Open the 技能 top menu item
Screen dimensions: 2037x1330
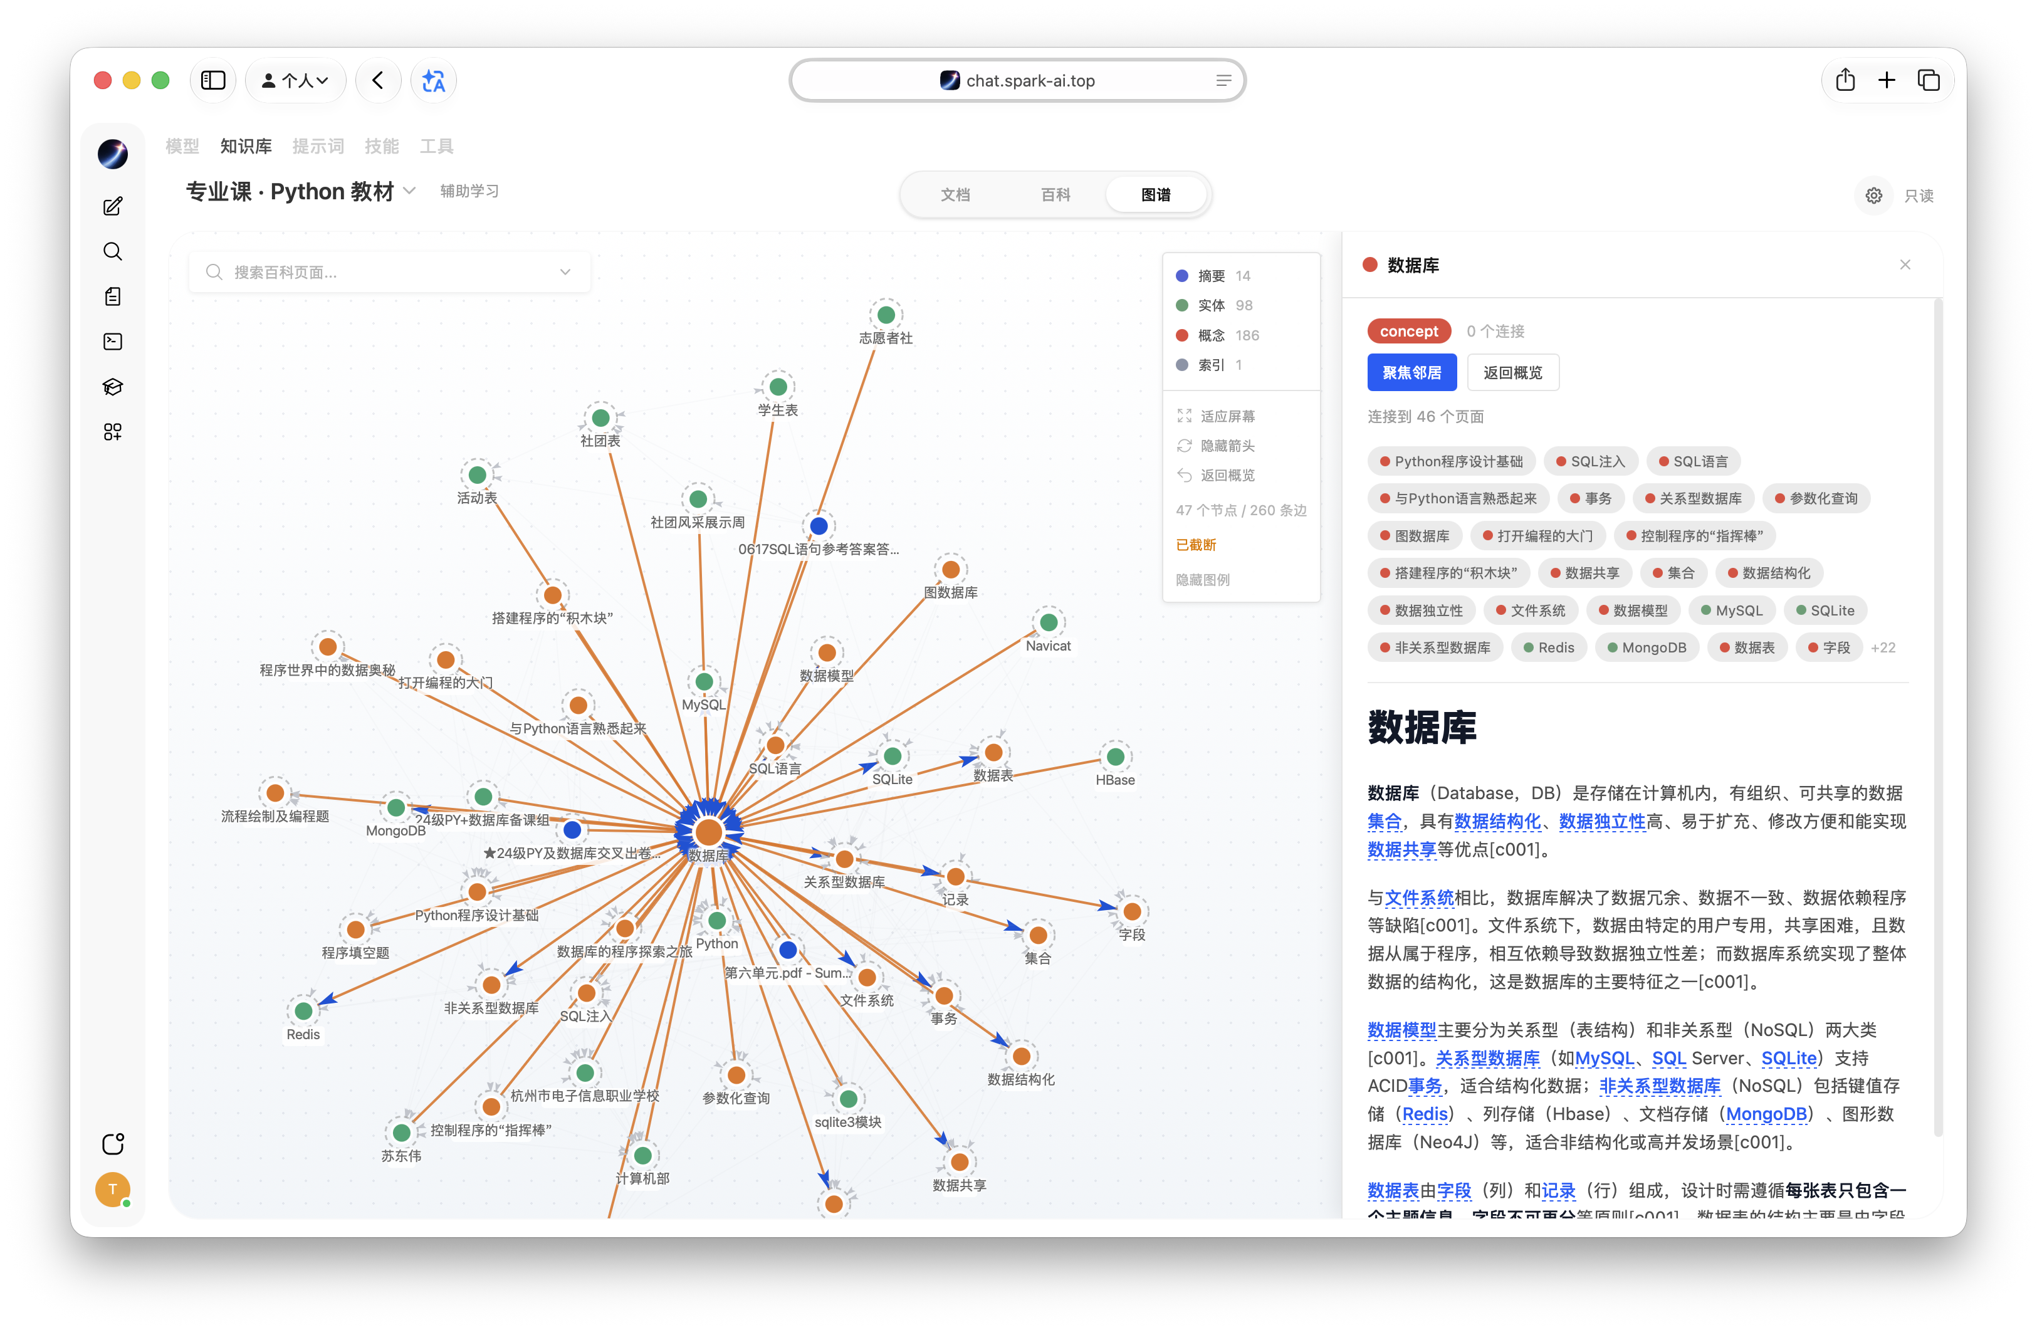tap(382, 147)
